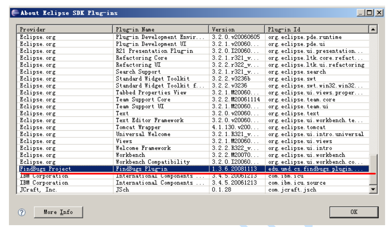386x227 pixels.
Task: Click the com.jcraft.jsch plug-in id
Action: point(292,190)
